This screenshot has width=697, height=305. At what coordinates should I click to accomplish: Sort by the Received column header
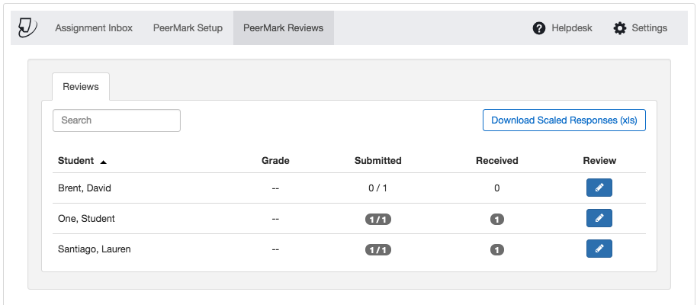497,160
